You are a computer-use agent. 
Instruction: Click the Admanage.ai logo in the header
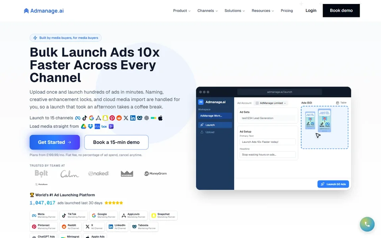click(x=44, y=11)
